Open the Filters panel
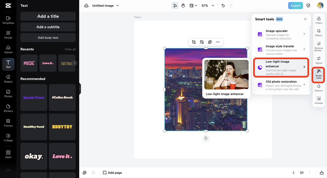 319,20
